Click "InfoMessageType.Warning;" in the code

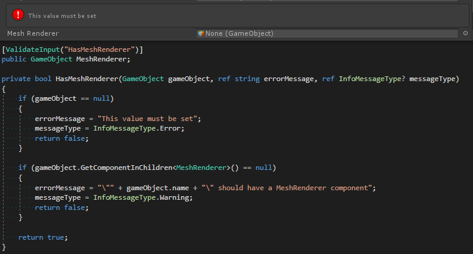click(143, 198)
